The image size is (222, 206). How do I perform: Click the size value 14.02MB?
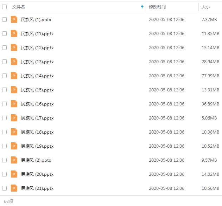point(210,174)
